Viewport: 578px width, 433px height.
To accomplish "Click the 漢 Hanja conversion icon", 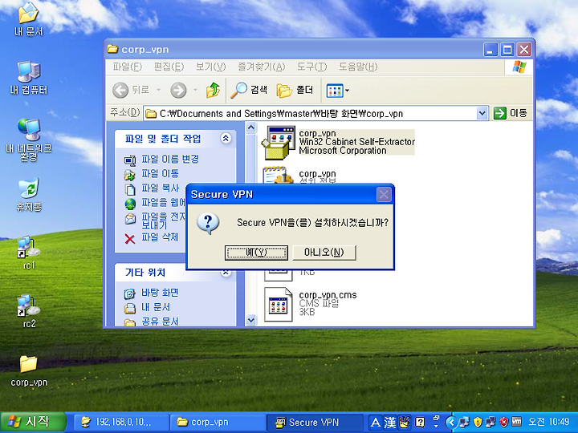I will [390, 423].
